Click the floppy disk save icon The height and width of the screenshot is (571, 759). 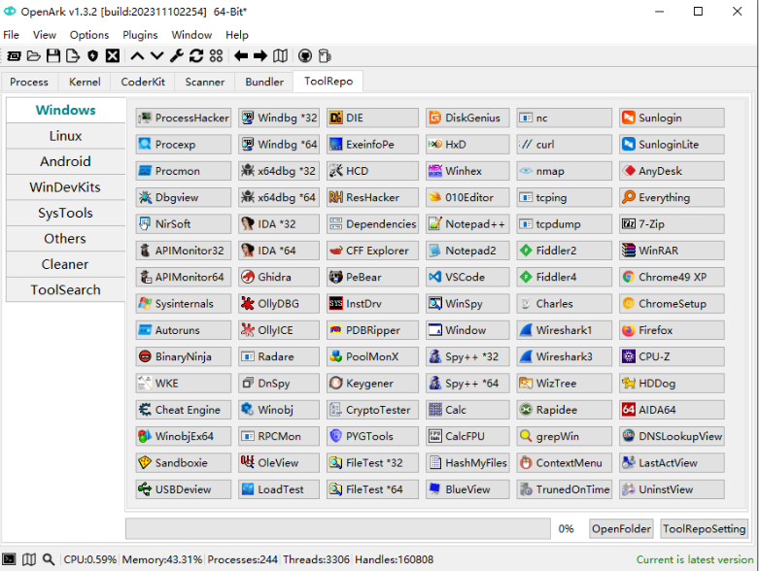(x=53, y=56)
